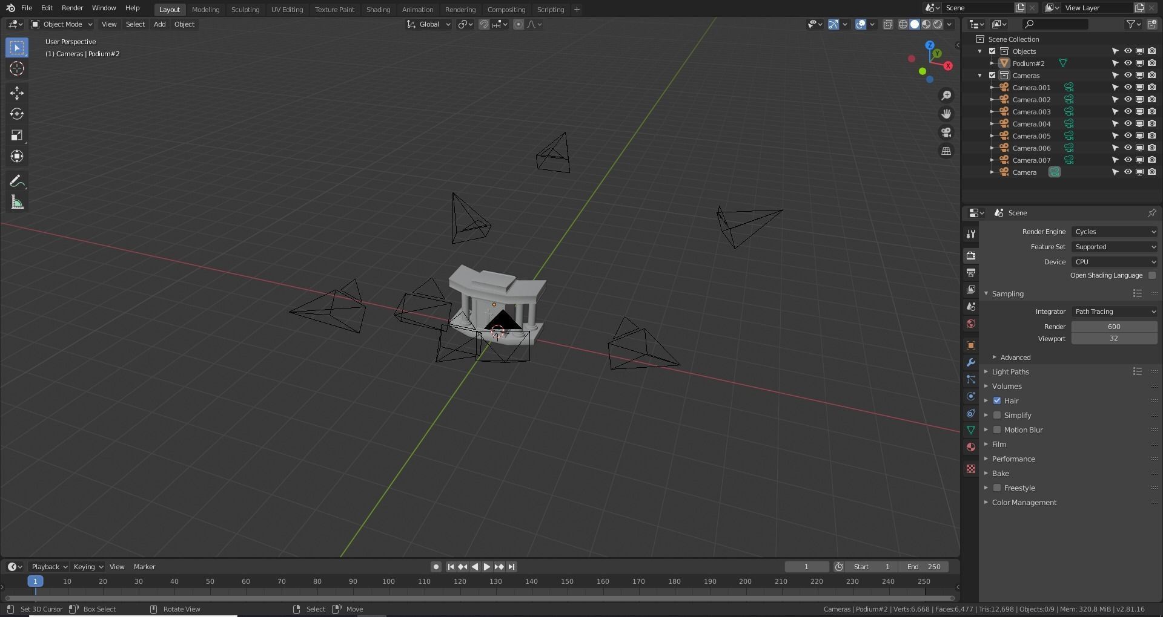
Task: Open Texture properties checker icon
Action: click(x=971, y=469)
